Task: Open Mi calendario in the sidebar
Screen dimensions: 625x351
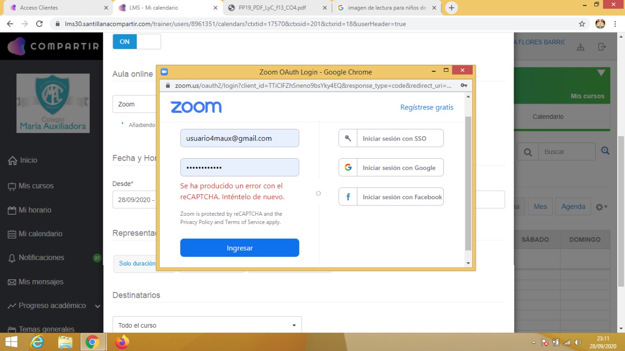Action: tap(35, 234)
